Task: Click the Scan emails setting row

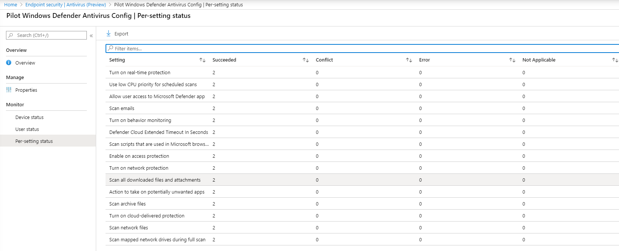Action: point(122,109)
